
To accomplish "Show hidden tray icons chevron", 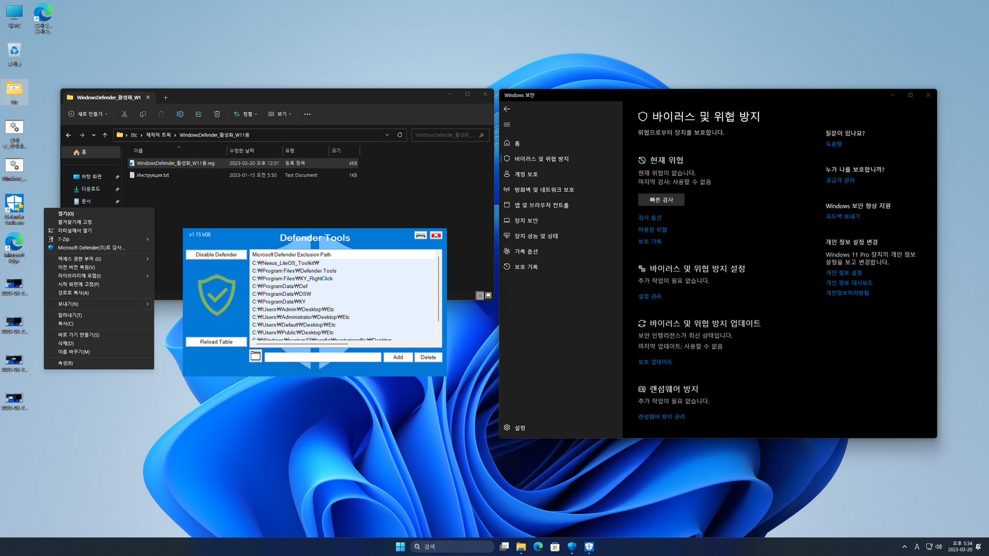I will tap(905, 546).
